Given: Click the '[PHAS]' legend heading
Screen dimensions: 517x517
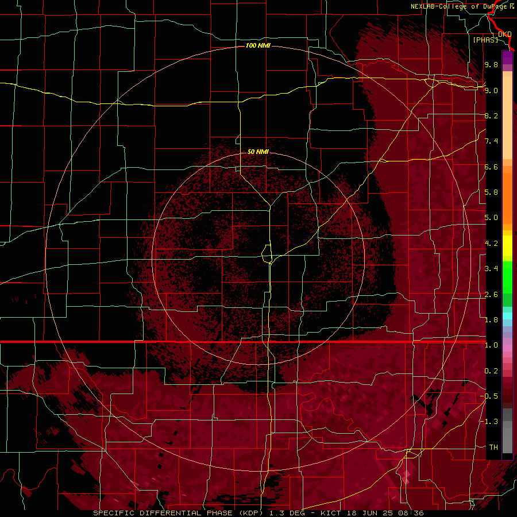Looking at the screenshot, I should click(x=485, y=40).
